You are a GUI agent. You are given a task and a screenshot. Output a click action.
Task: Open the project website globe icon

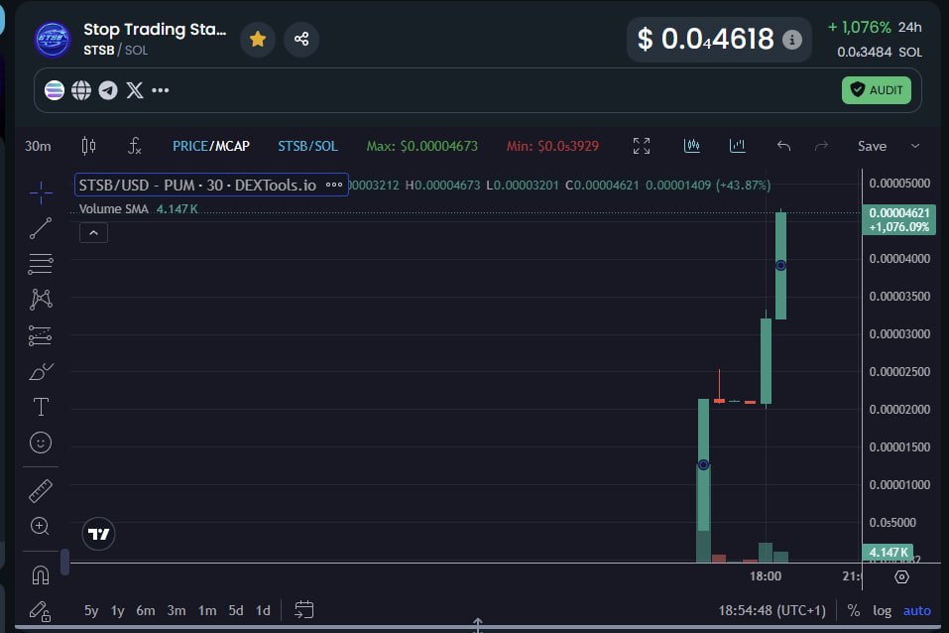click(81, 90)
